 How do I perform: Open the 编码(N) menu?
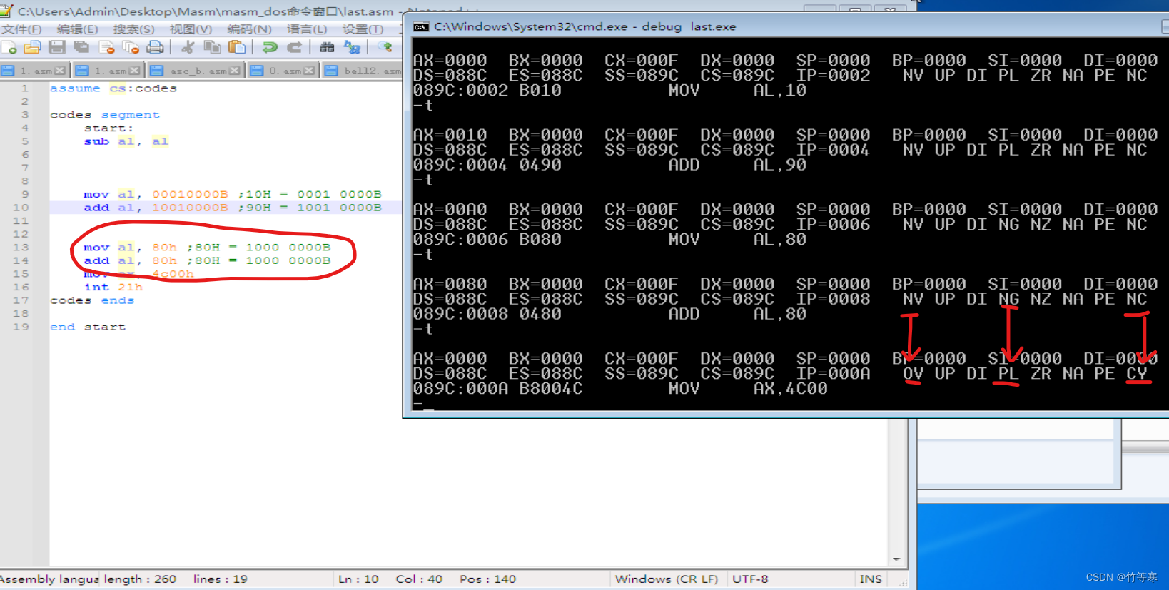point(249,29)
